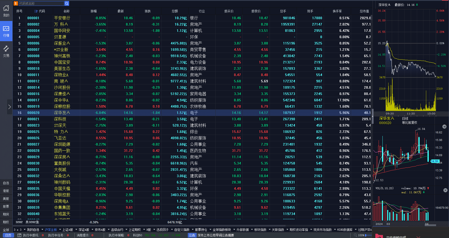449x238 pixels.
Task: Open the 交易 trading section
Action: [x=6, y=51]
